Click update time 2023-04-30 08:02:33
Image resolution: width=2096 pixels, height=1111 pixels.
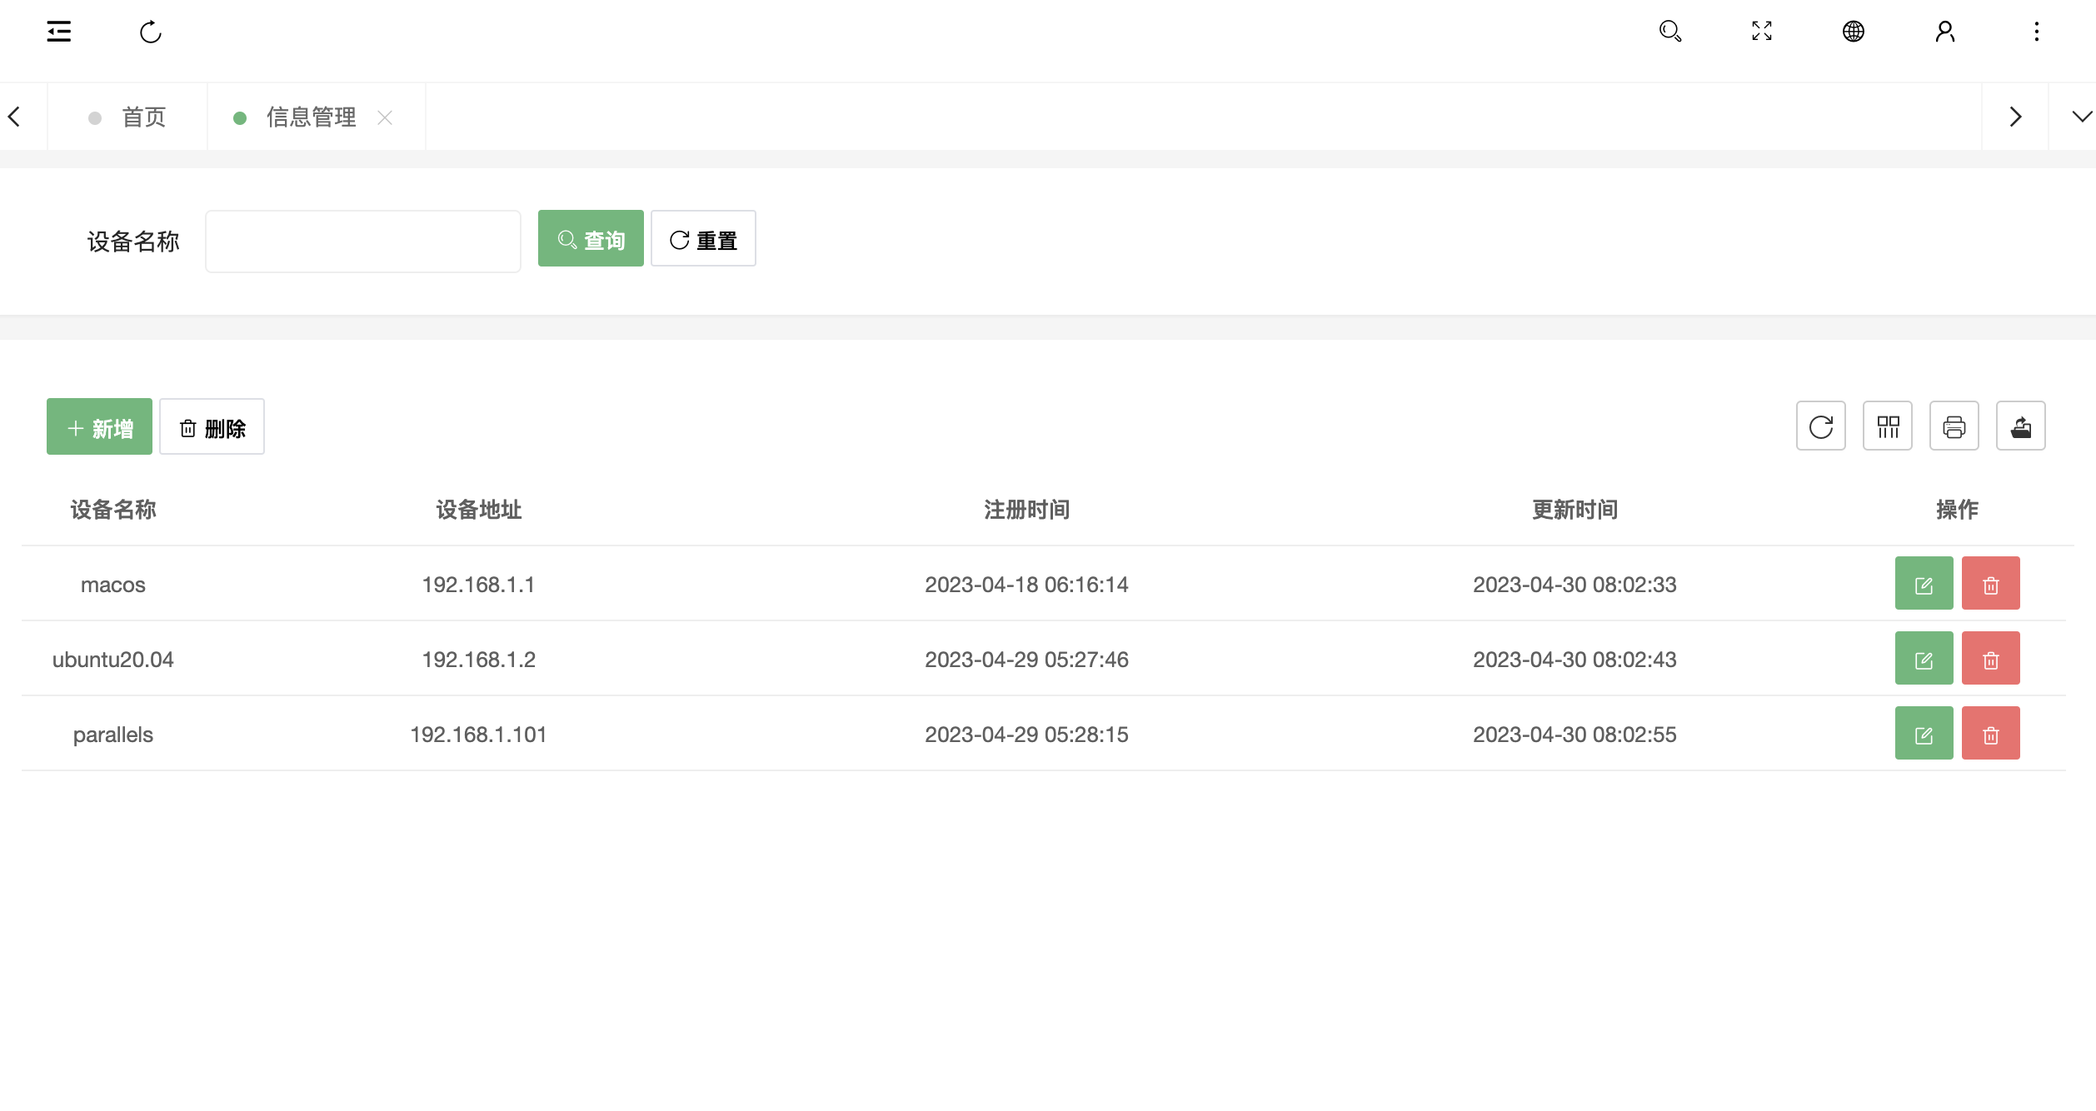tap(1575, 585)
